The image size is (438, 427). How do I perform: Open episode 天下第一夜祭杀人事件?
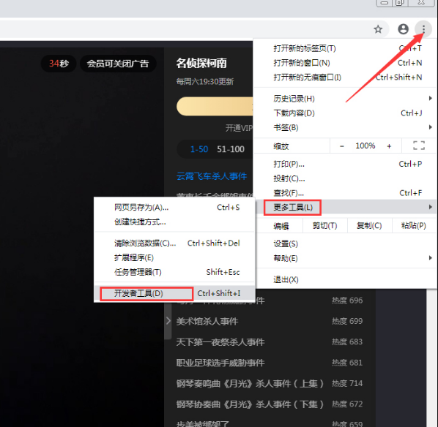coord(220,342)
